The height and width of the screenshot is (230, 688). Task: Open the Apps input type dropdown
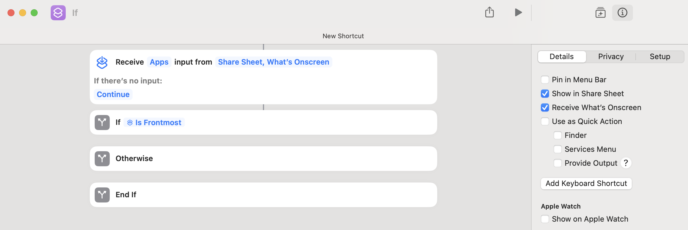(x=159, y=62)
